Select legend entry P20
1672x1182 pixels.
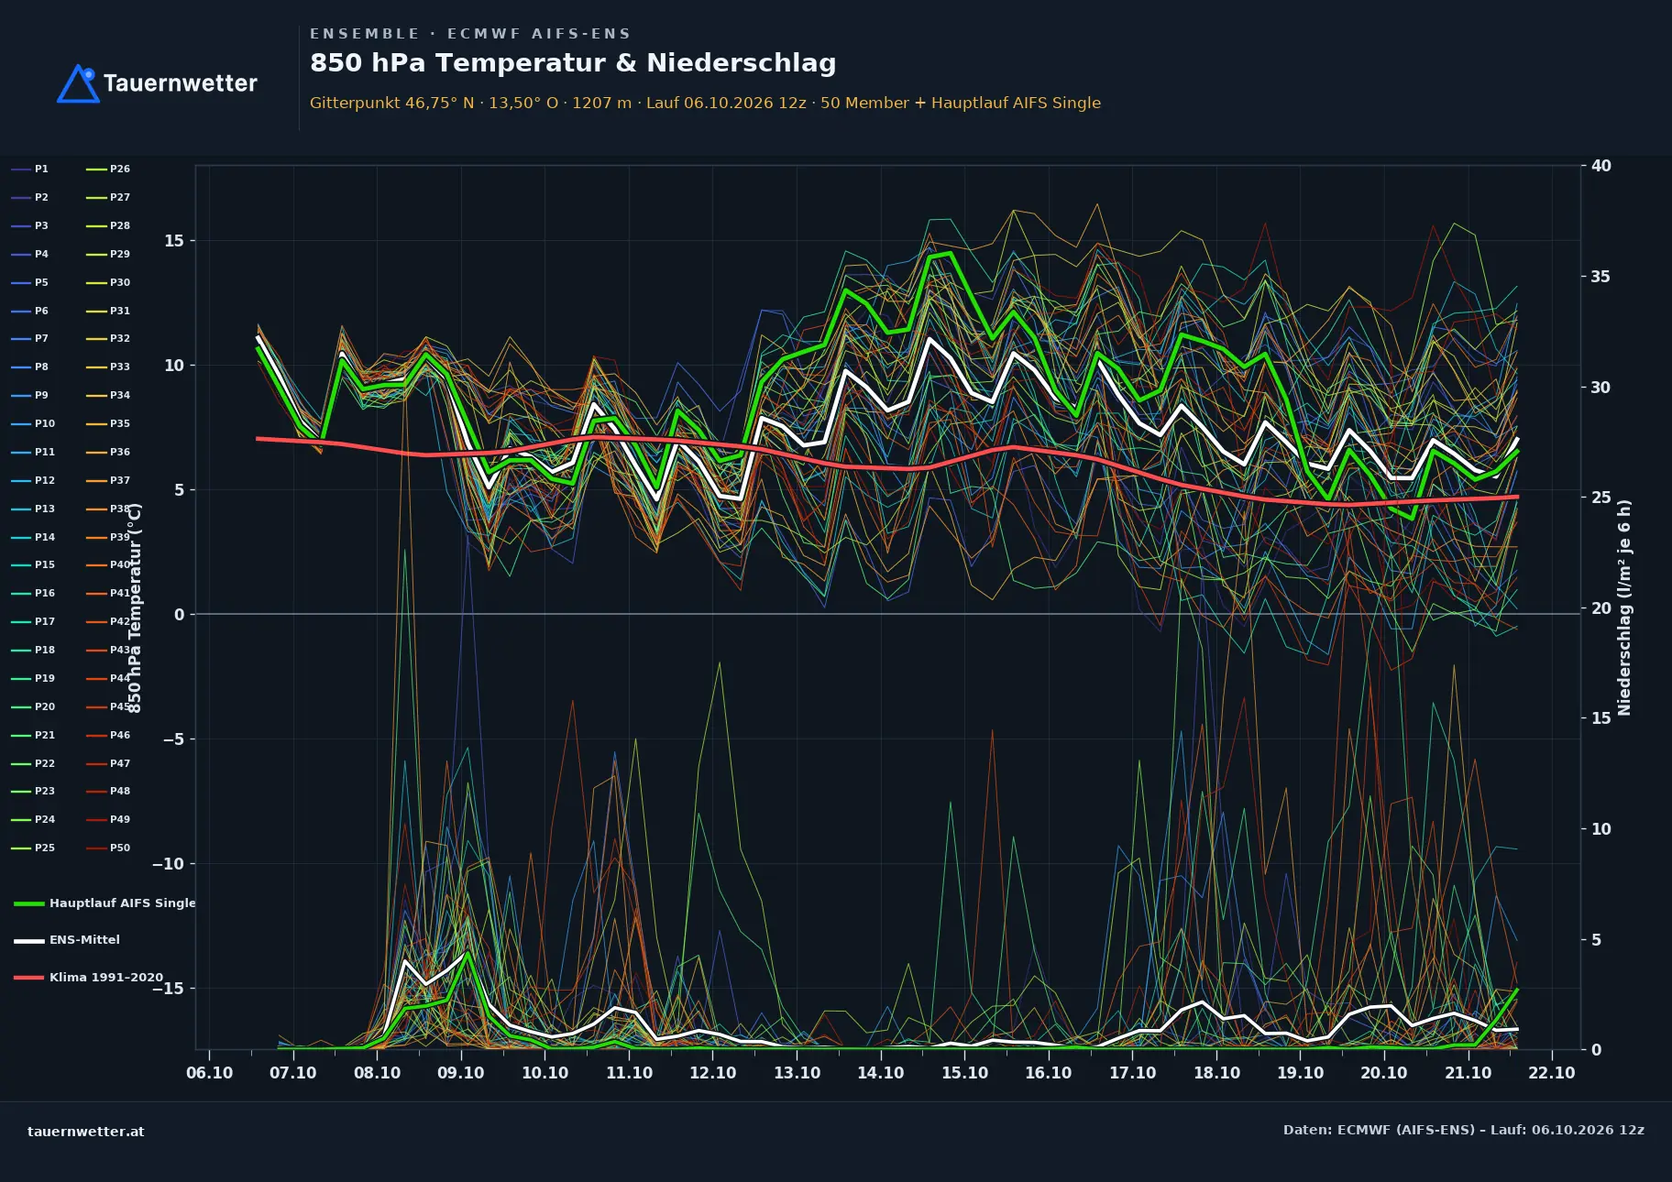(x=33, y=706)
